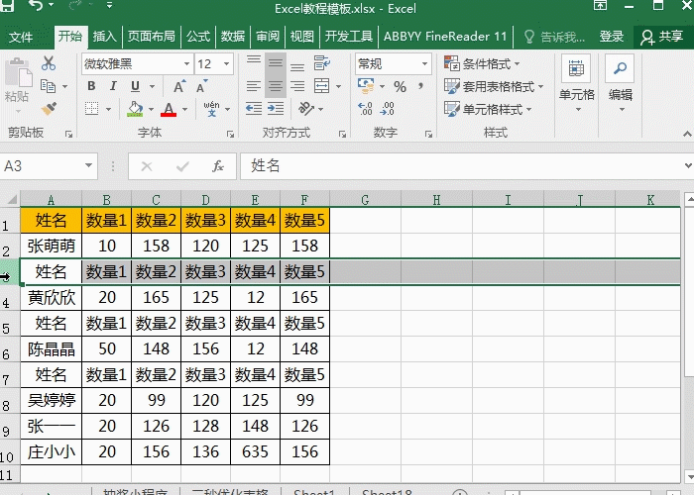The width and height of the screenshot is (694, 495).
Task: Click the Percent Style icon
Action: [400, 87]
